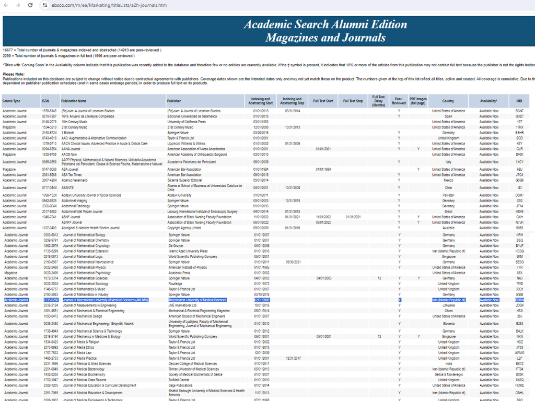Click 'Journal of Medical Bacteriology' entry
The image size is (535, 401).
point(84,369)
